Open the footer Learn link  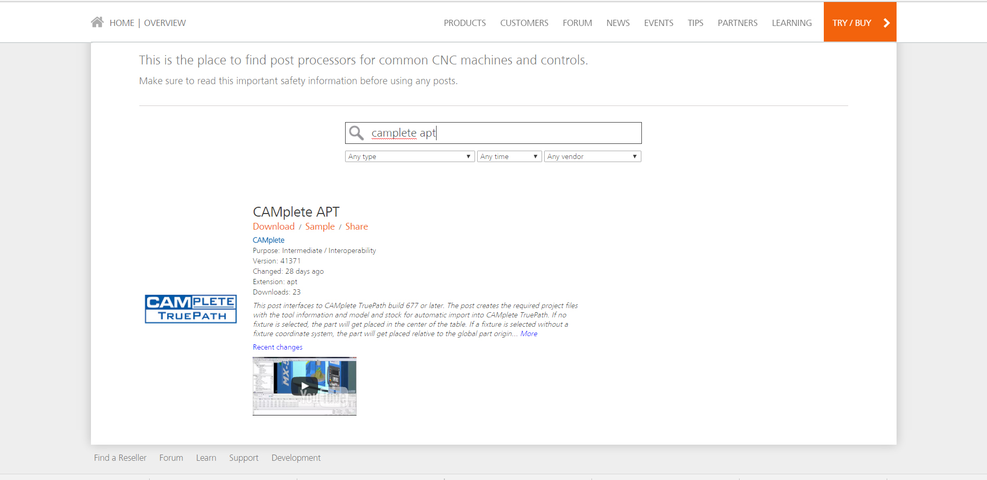coord(206,458)
